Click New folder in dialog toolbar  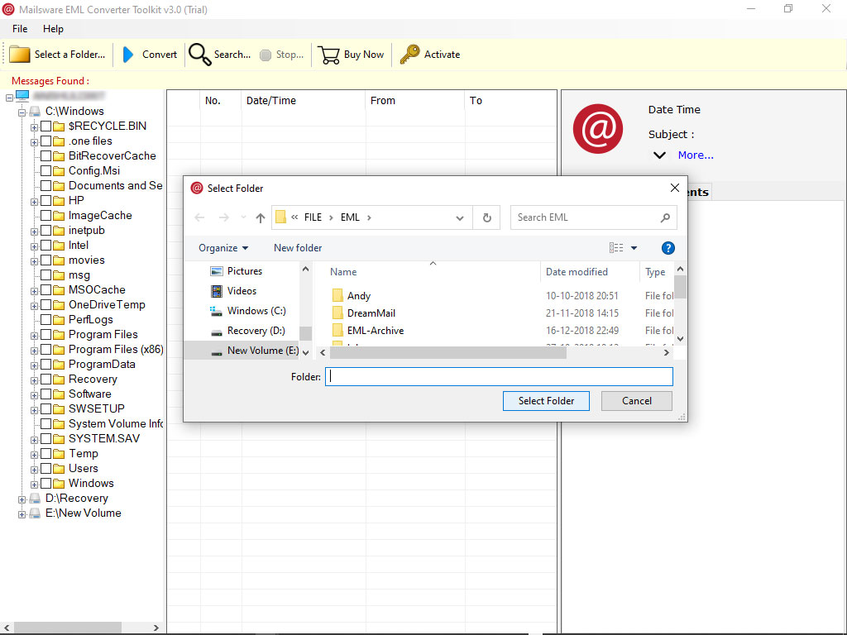[298, 248]
